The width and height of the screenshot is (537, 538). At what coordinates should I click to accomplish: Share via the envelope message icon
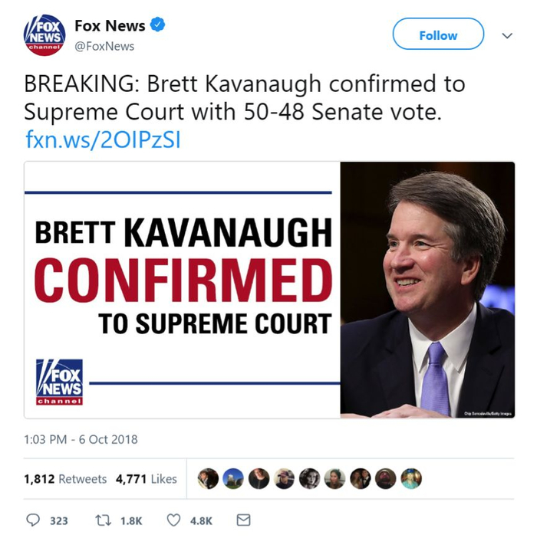(243, 520)
